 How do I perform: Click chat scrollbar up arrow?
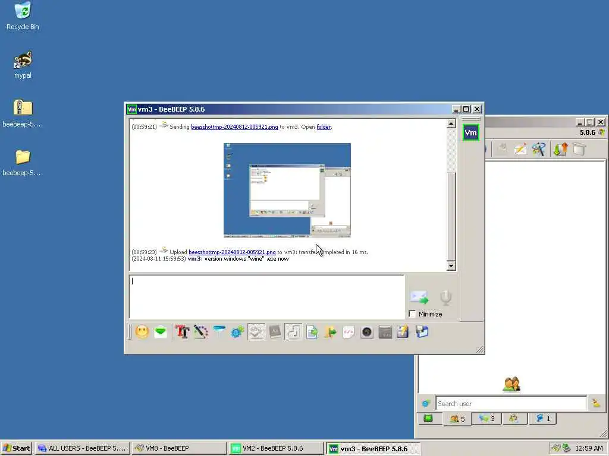pos(451,123)
